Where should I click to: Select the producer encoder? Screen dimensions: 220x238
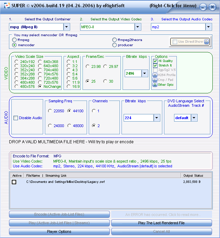tap(114, 45)
